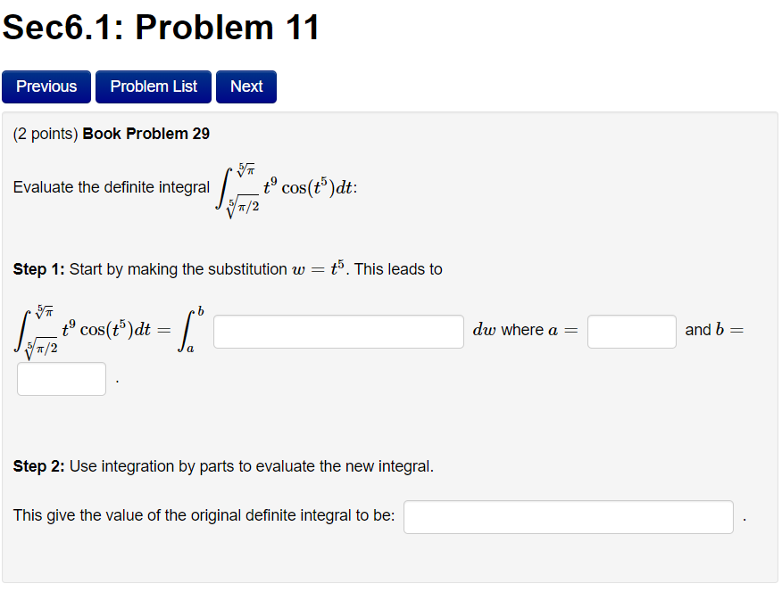Click the Next navigation control
782x592 pixels.
(x=245, y=86)
